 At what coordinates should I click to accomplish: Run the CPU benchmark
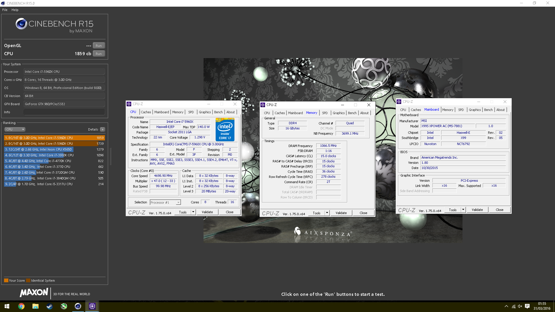point(99,54)
